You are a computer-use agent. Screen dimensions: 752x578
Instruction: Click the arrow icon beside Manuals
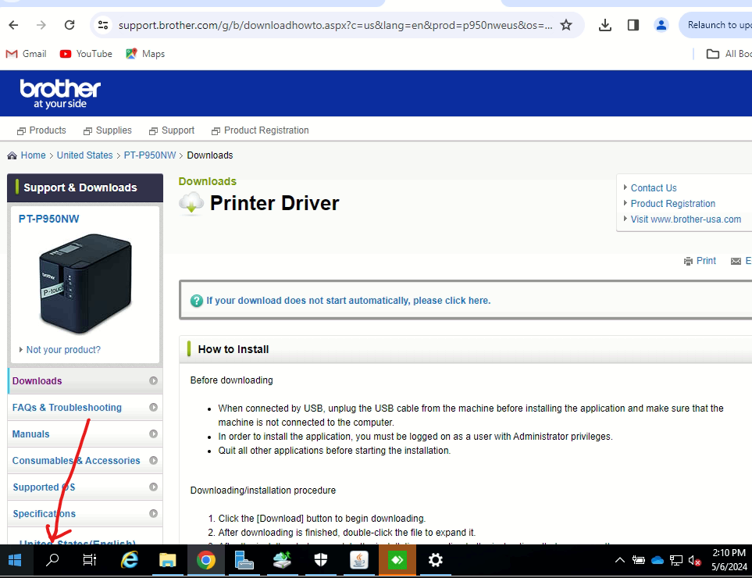point(154,433)
